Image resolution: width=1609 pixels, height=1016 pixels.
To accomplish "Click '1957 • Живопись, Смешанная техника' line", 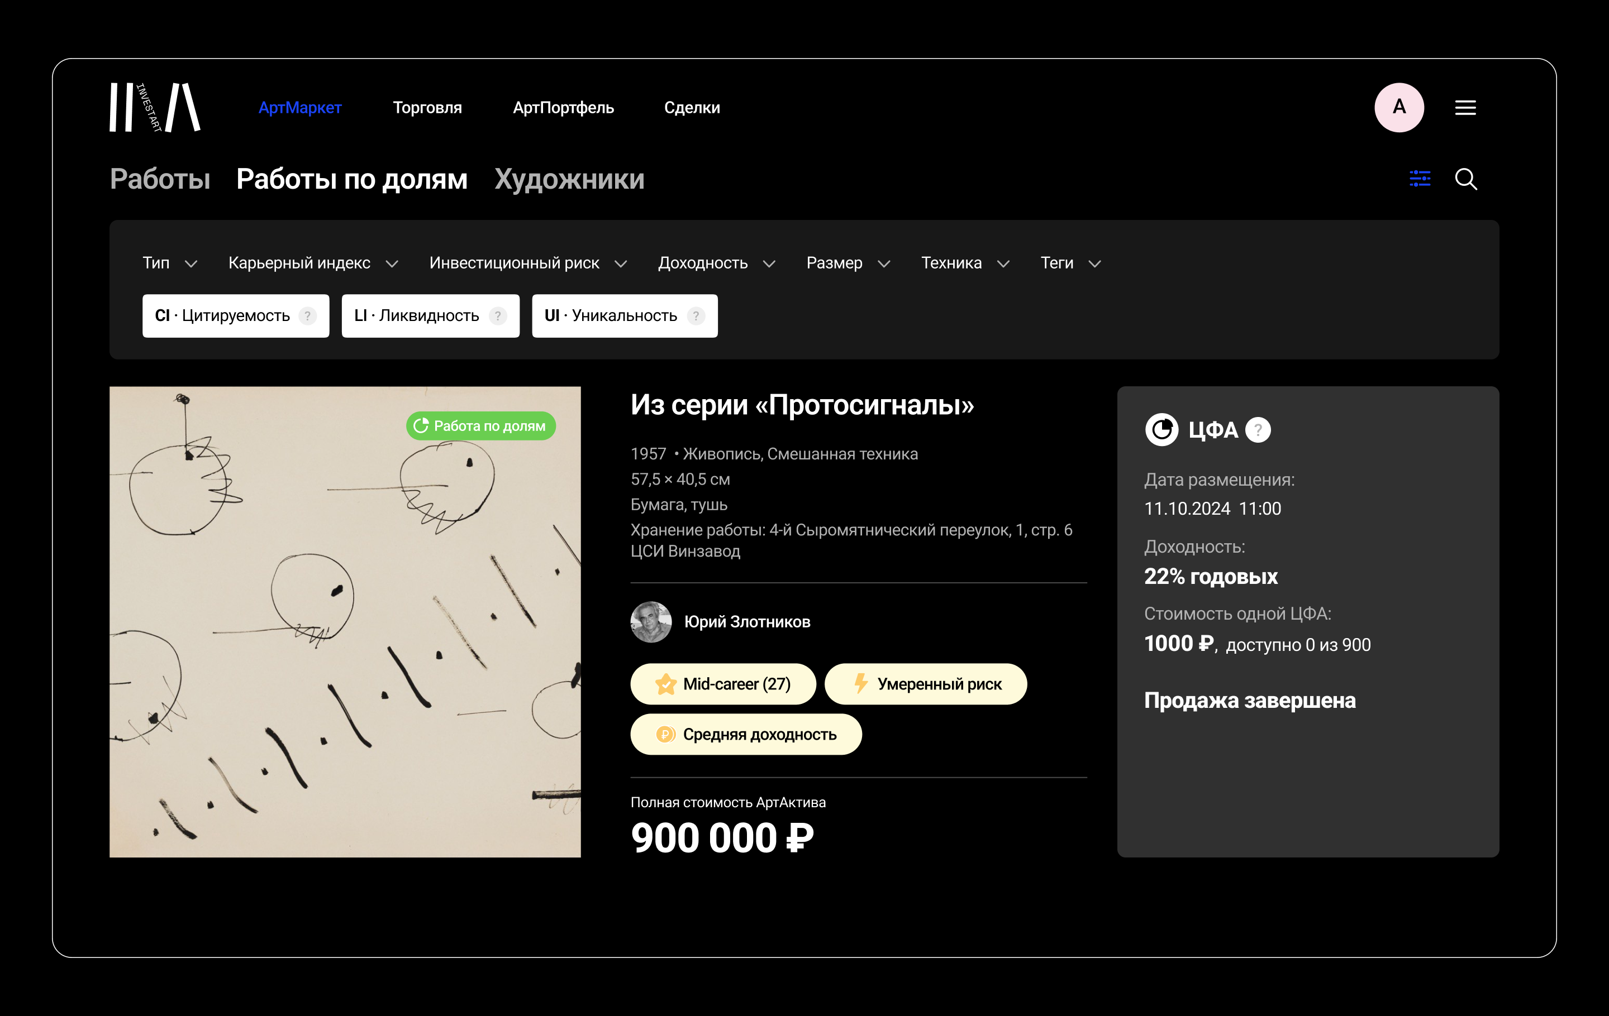I will point(774,454).
